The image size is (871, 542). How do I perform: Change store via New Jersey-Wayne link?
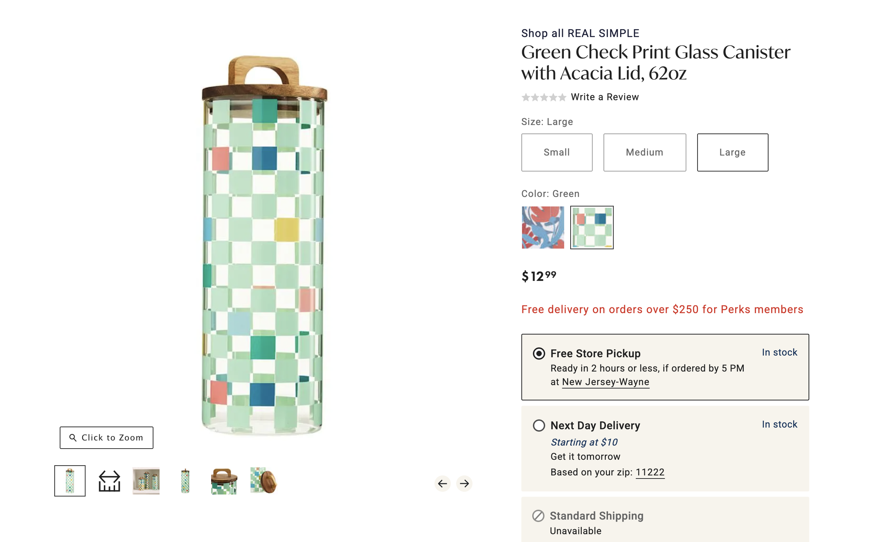(x=606, y=382)
